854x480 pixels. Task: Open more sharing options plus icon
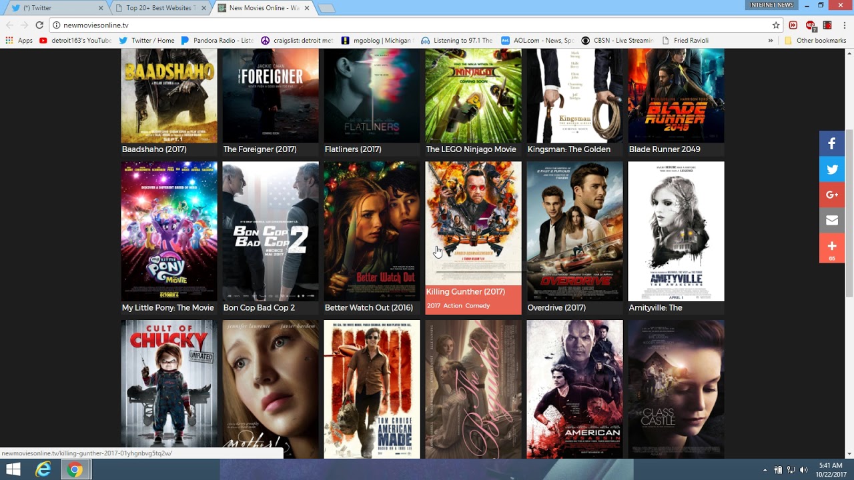click(832, 248)
